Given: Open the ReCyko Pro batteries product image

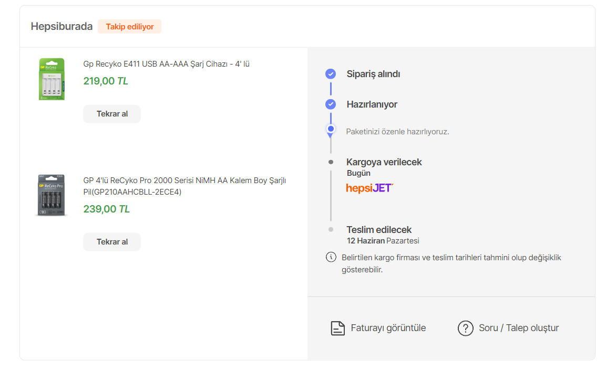Looking at the screenshot, I should (52, 195).
